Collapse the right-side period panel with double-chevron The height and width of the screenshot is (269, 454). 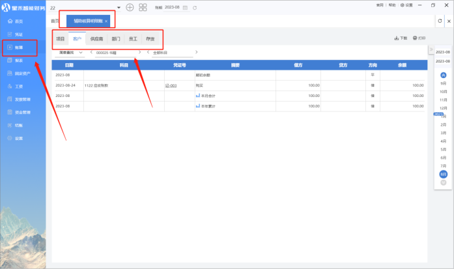click(x=431, y=50)
